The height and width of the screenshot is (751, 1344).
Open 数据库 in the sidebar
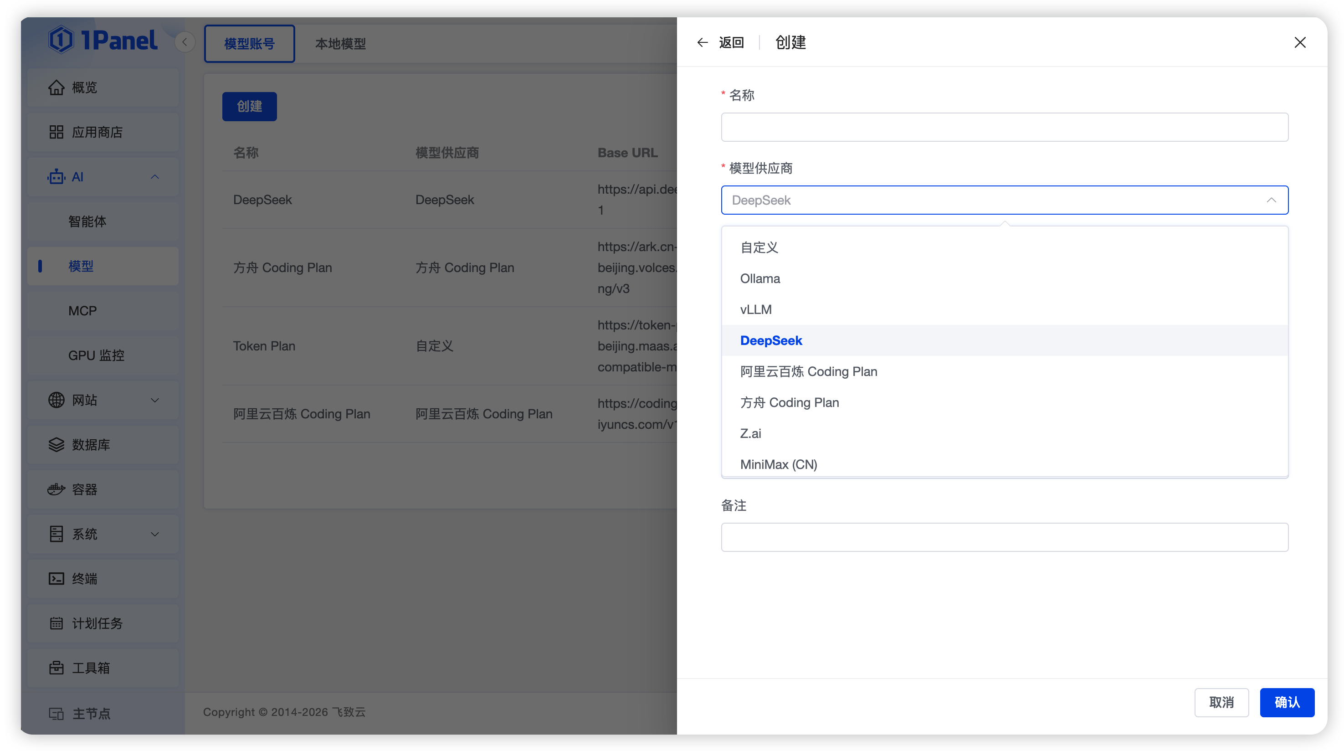(x=103, y=445)
